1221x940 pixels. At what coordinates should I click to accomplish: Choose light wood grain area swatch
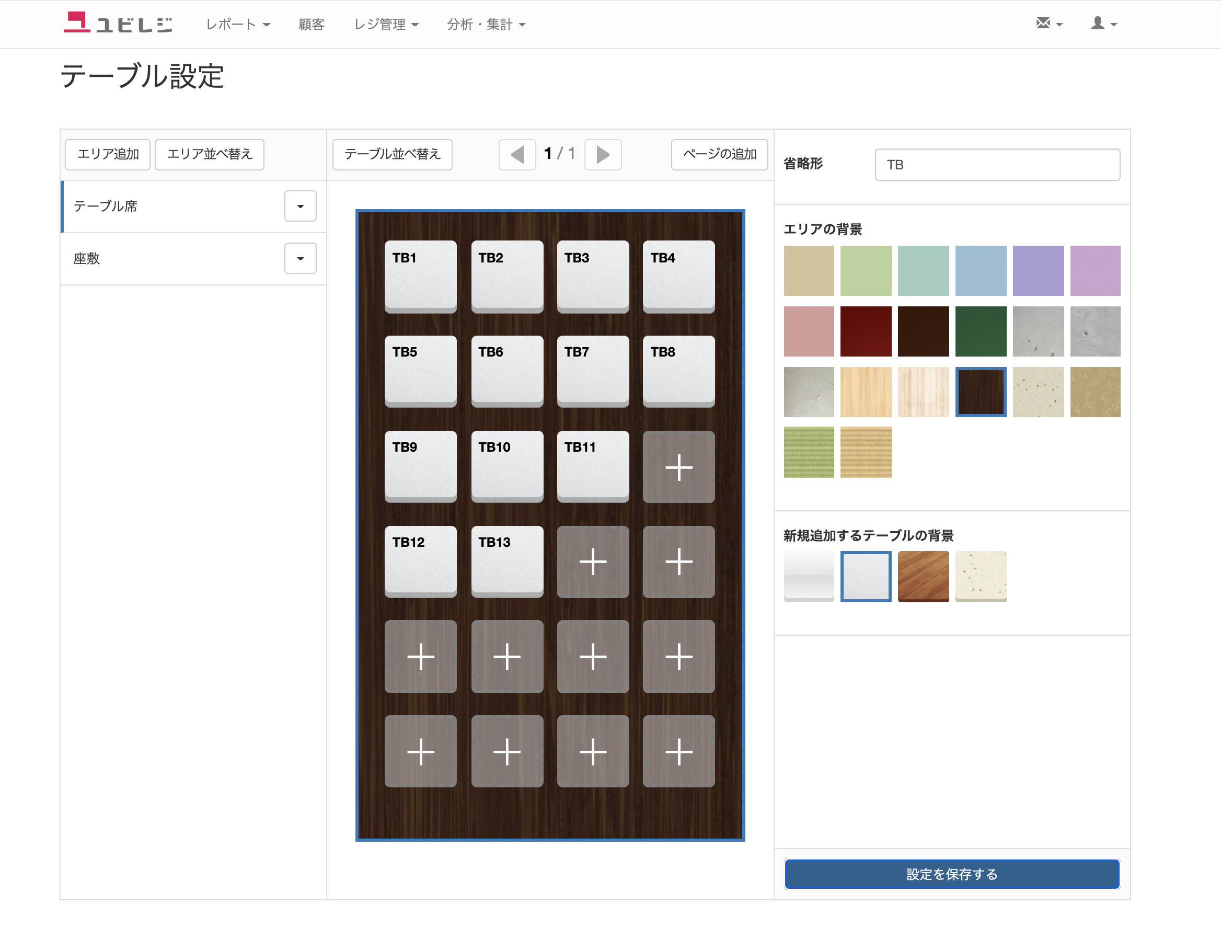coord(866,392)
